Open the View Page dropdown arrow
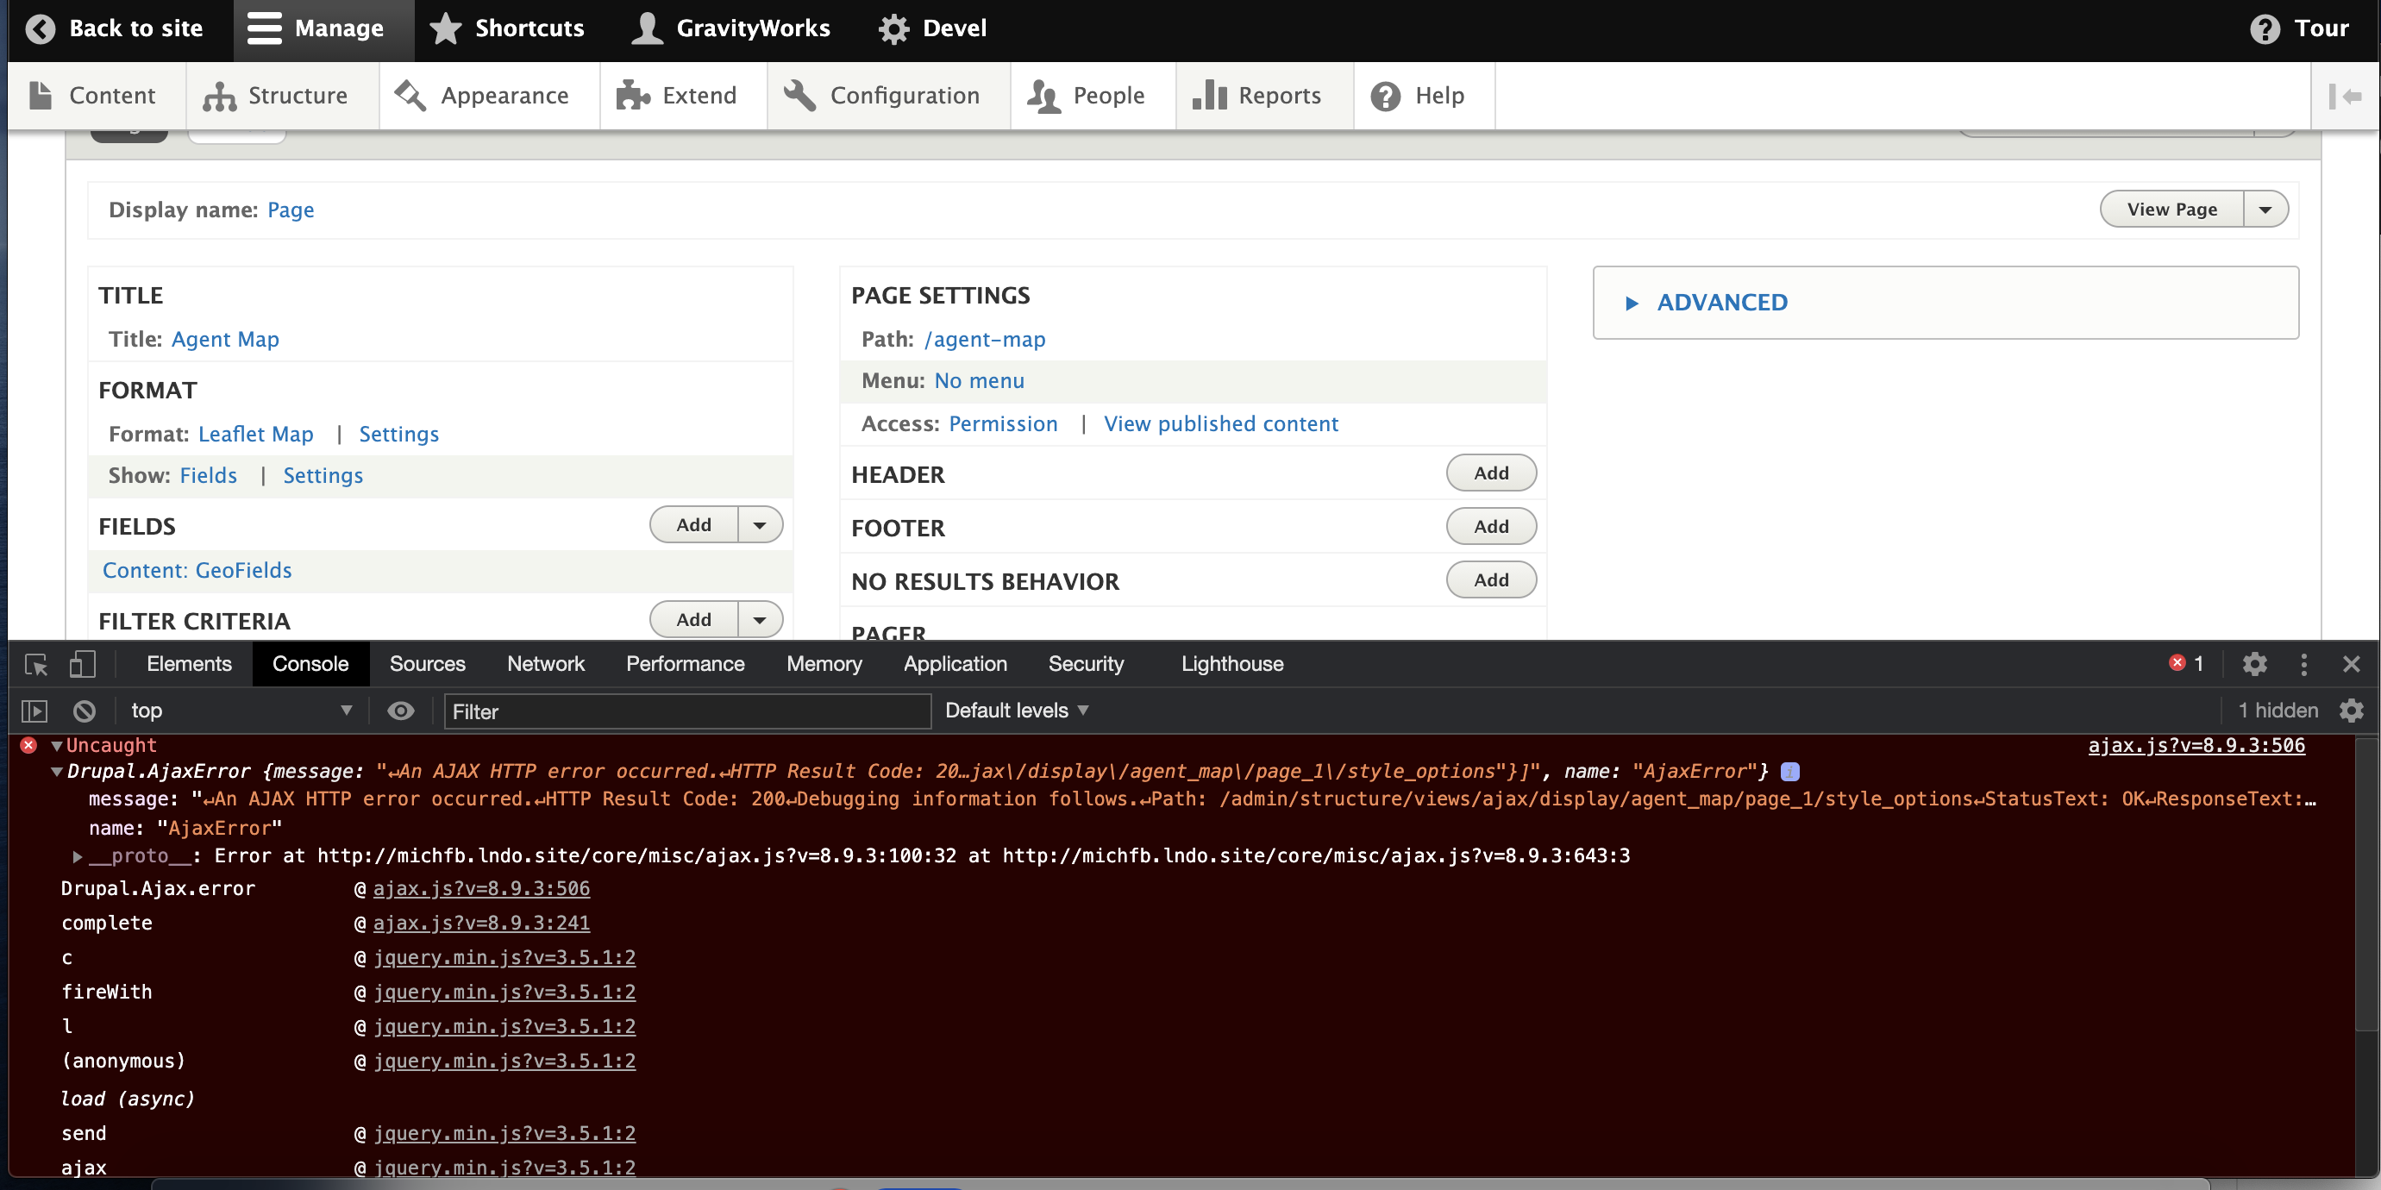The image size is (2381, 1190). (2265, 210)
